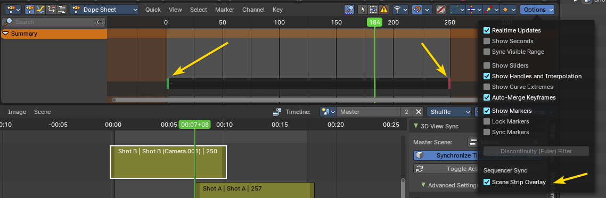
Task: Uncheck Show Markers option
Action: pyautogui.click(x=487, y=111)
